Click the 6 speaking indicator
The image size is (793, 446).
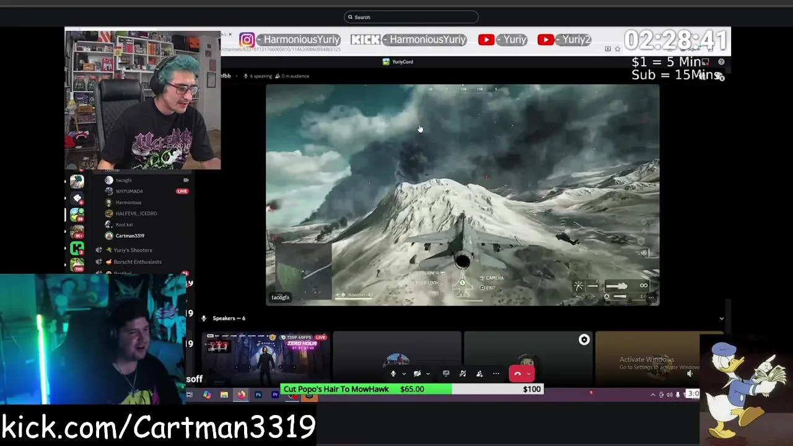pyautogui.click(x=258, y=76)
